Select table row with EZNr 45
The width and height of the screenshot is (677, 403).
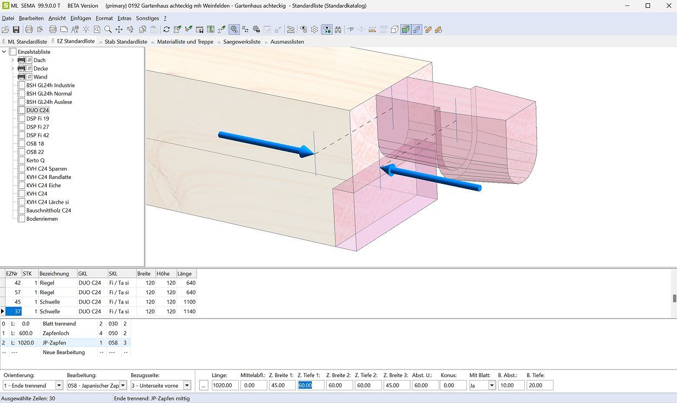click(98, 302)
